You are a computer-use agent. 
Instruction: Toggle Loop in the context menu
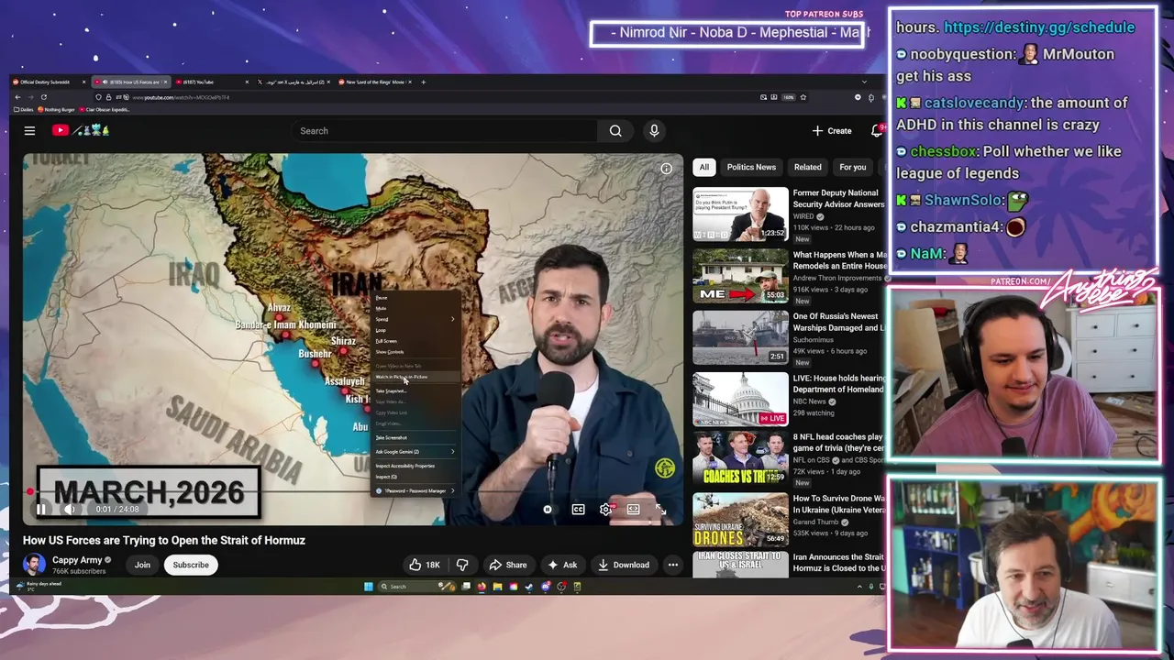415,330
